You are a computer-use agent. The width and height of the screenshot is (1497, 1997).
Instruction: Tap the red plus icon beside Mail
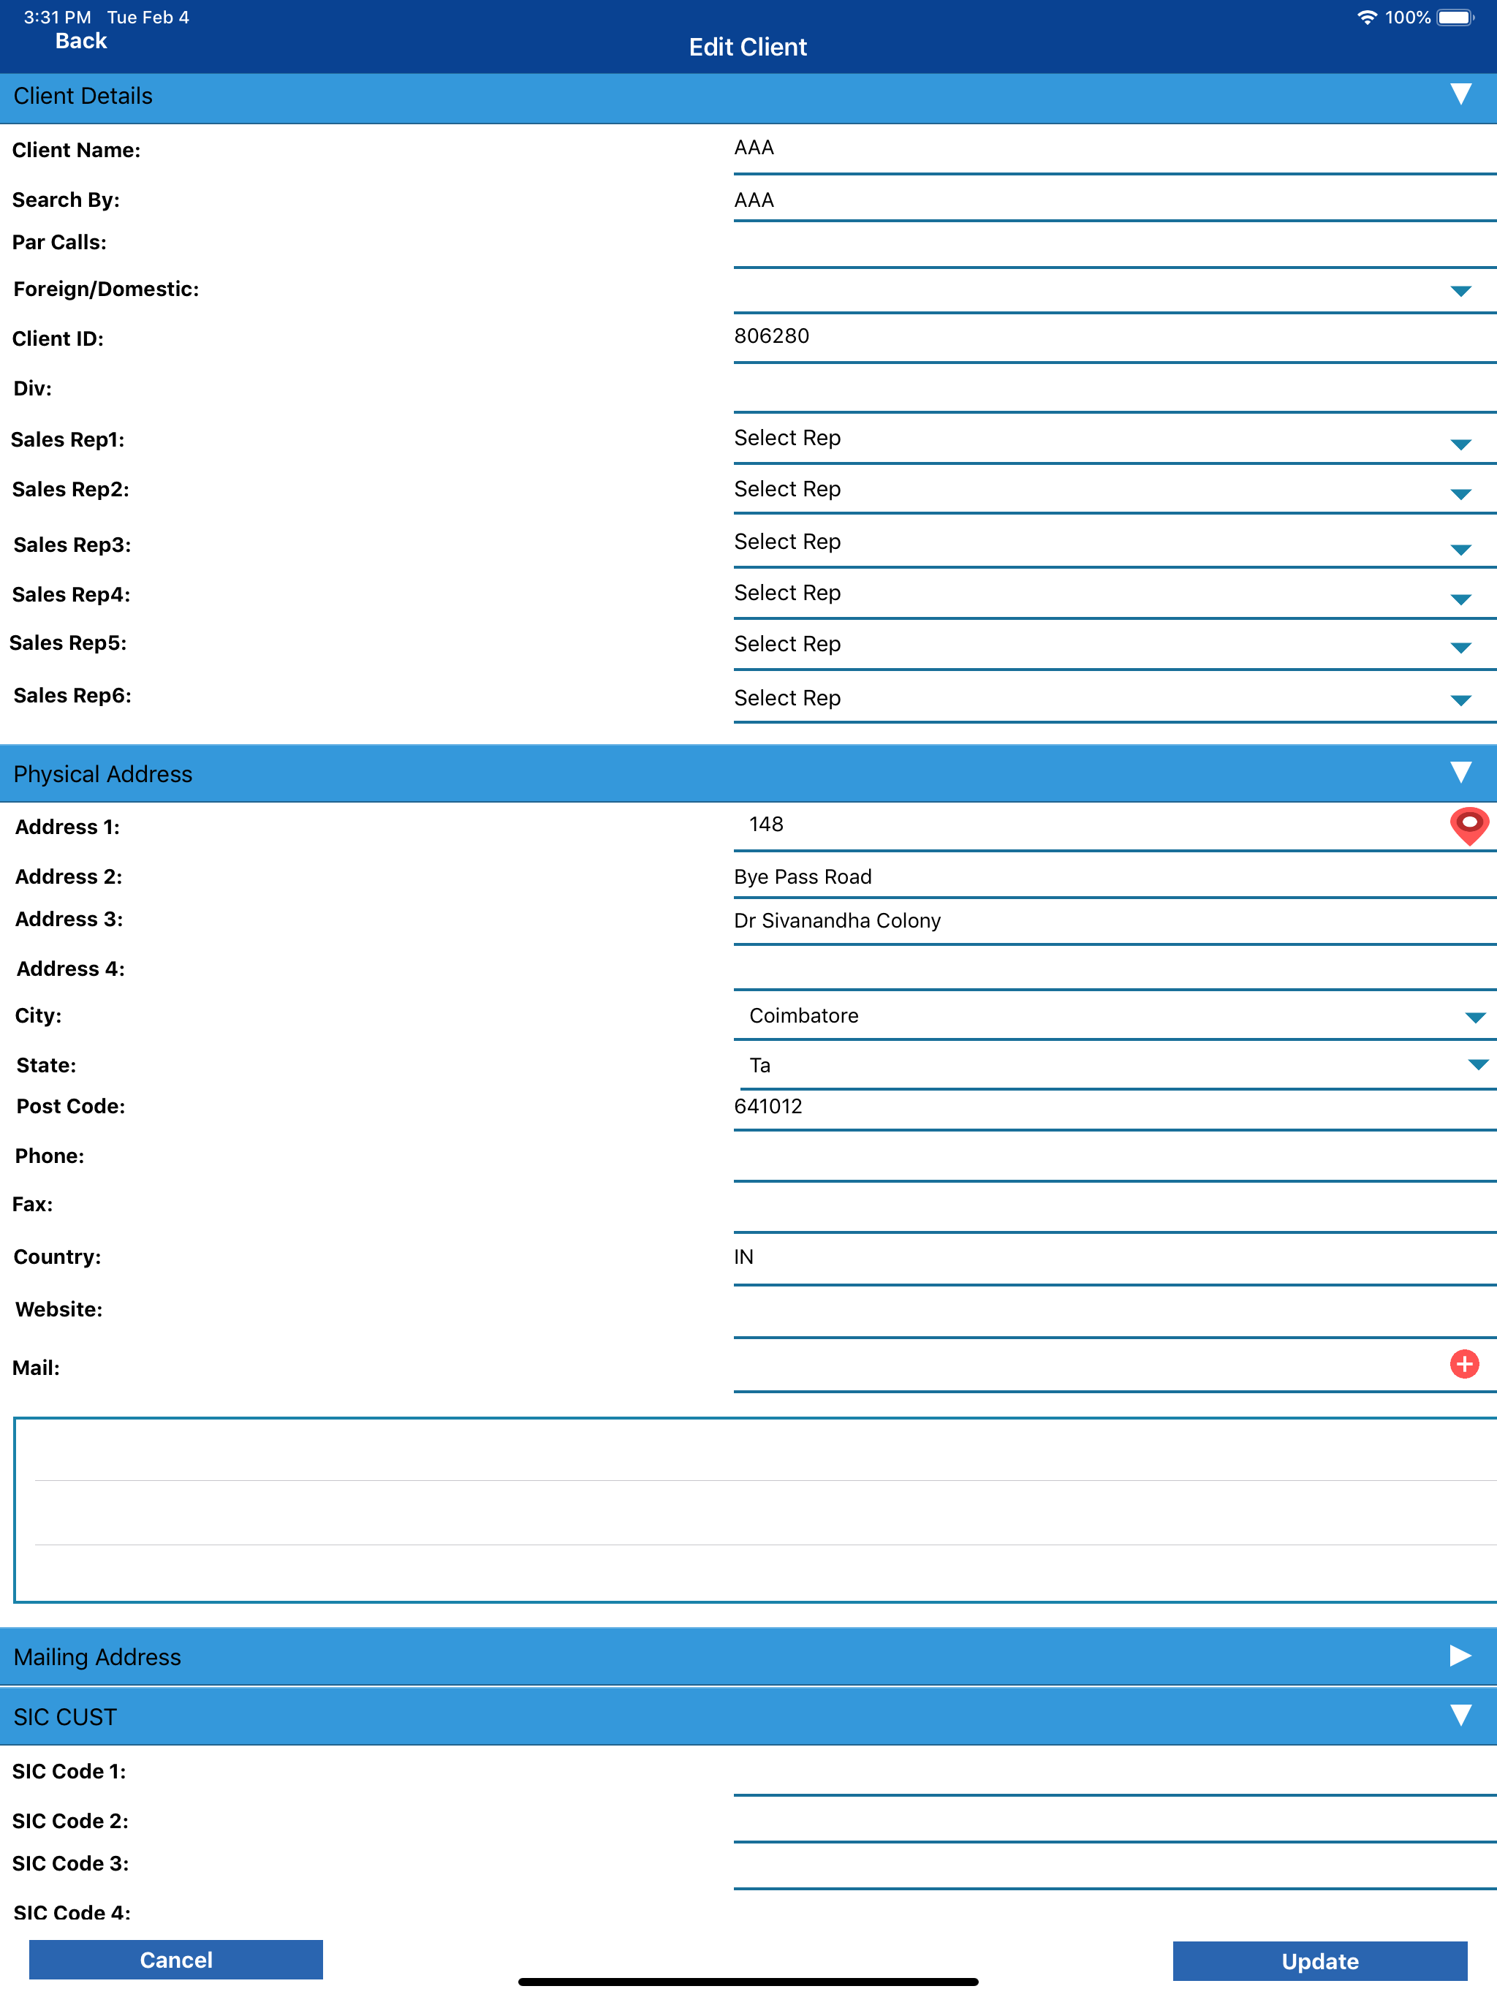pyautogui.click(x=1463, y=1364)
